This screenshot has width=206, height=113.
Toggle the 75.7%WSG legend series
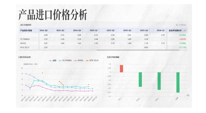(x=65, y=61)
